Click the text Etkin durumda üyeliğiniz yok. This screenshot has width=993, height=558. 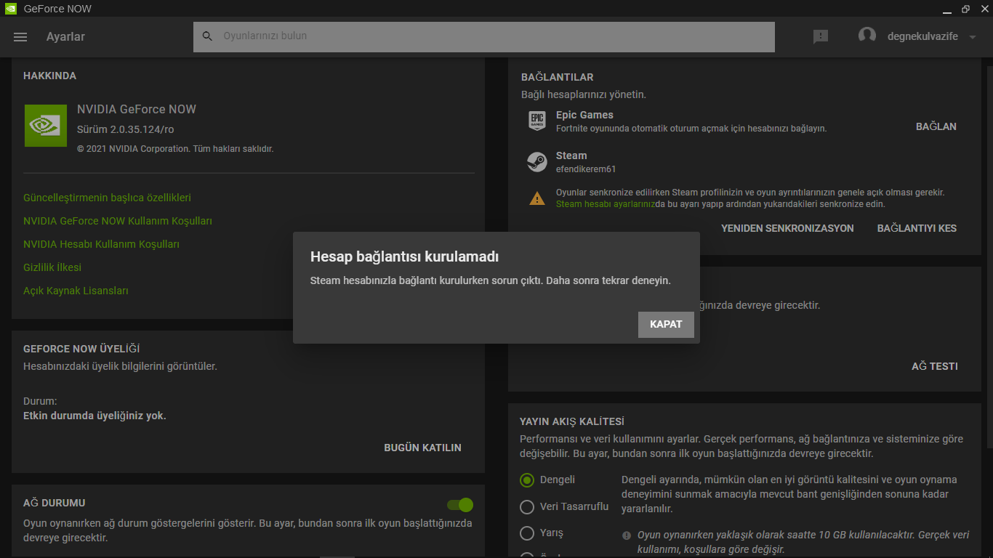tap(95, 416)
